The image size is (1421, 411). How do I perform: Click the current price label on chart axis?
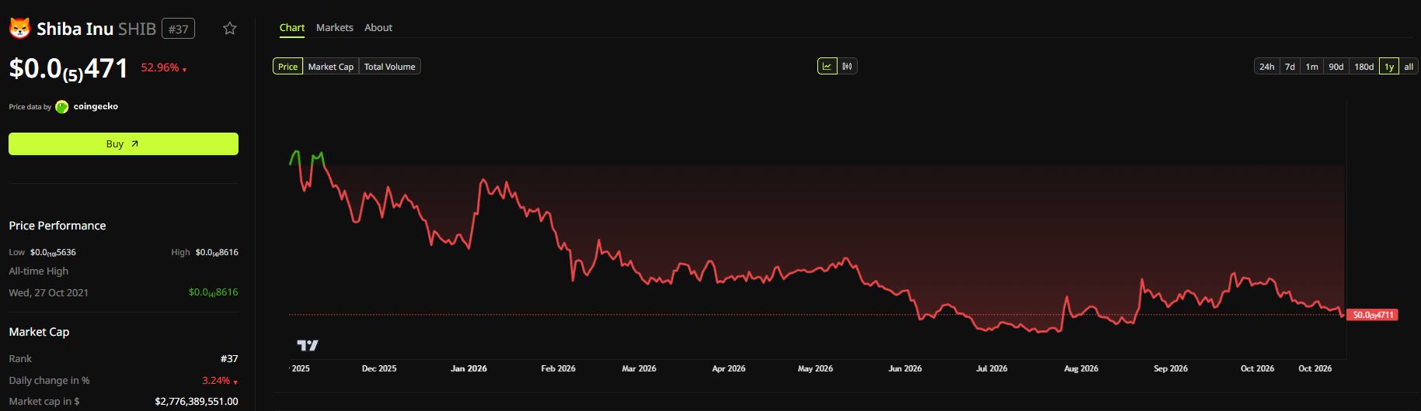[1373, 315]
